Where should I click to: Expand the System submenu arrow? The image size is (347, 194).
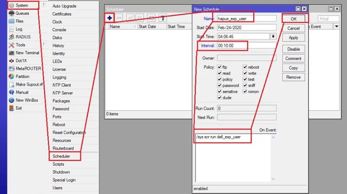point(44,5)
